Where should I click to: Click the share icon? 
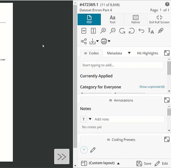tap(84, 41)
